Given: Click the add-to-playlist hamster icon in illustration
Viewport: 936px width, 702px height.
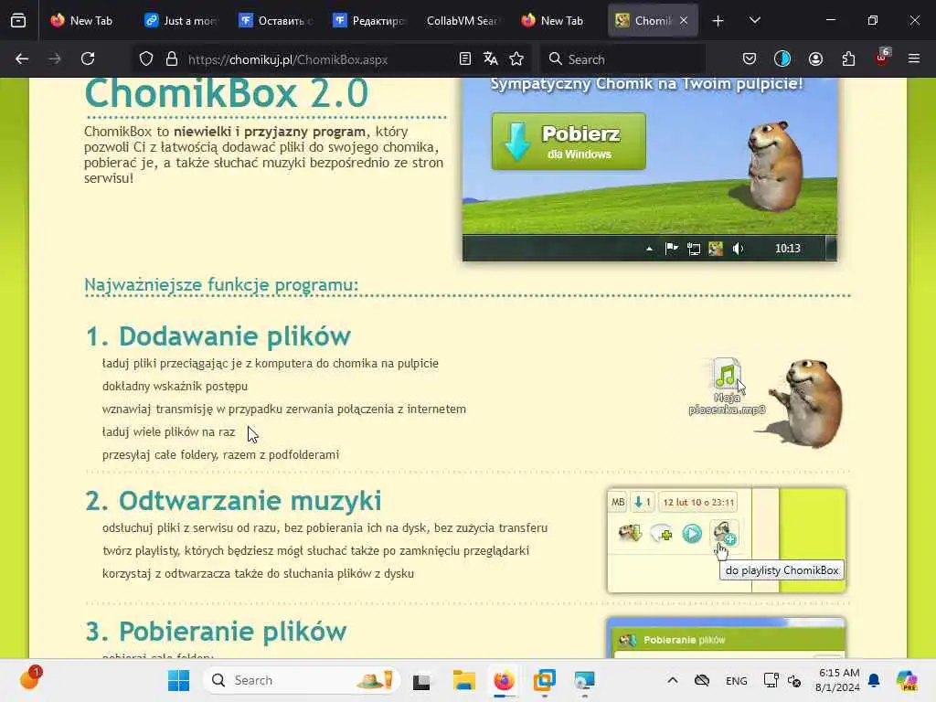Looking at the screenshot, I should click(724, 532).
